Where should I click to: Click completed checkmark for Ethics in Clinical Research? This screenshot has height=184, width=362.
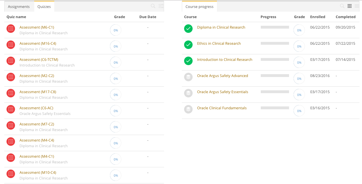point(188,45)
